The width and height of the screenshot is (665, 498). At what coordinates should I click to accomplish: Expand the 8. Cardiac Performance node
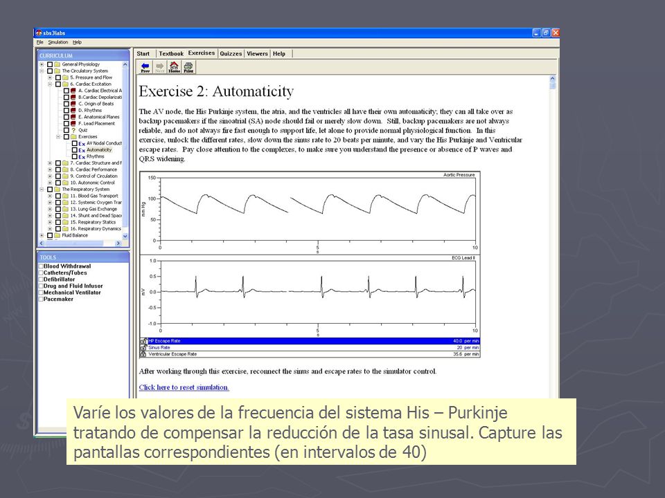coord(50,169)
